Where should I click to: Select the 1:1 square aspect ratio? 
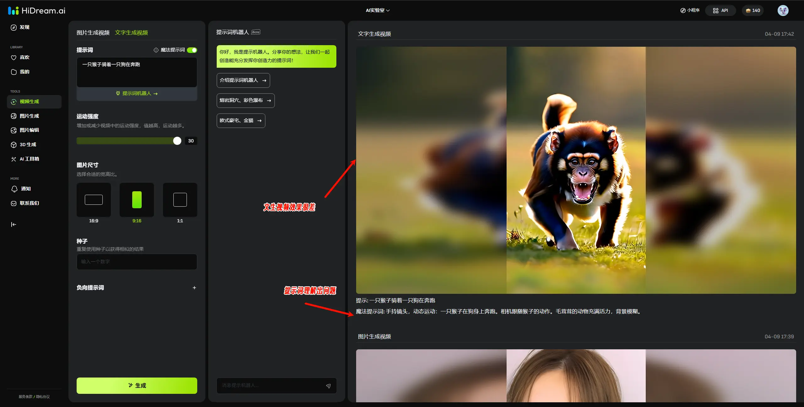pyautogui.click(x=180, y=200)
